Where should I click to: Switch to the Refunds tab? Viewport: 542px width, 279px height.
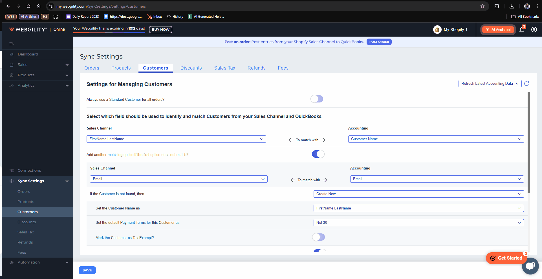pyautogui.click(x=256, y=68)
